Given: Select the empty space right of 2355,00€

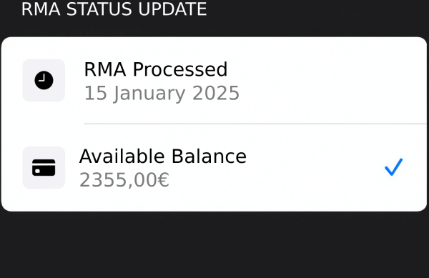Looking at the screenshot, I should (274, 180).
